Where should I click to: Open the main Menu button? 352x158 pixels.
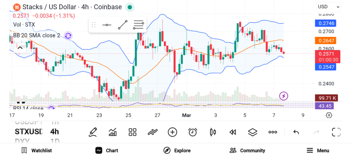click(318, 150)
